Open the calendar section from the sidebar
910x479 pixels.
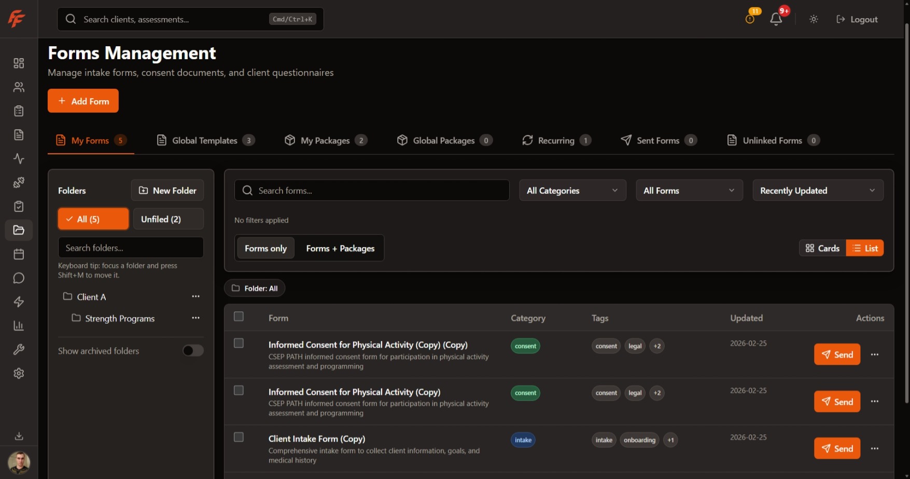click(19, 254)
